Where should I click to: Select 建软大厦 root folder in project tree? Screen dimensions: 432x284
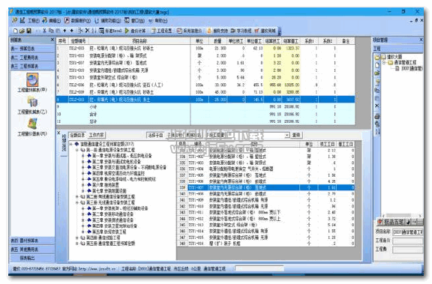click(394, 57)
